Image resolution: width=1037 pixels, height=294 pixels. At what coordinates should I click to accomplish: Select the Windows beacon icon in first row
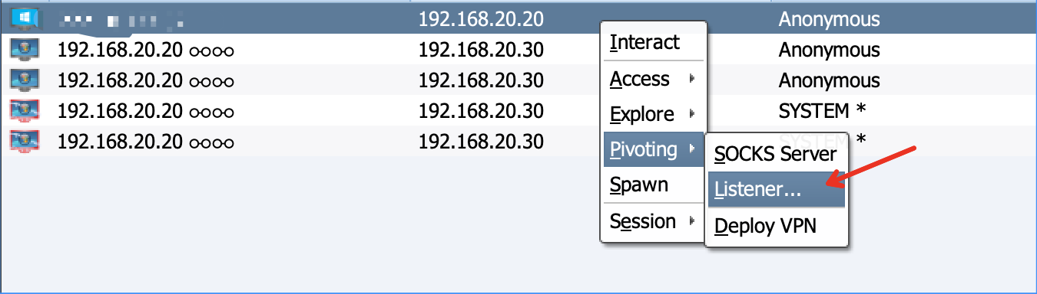pos(25,19)
